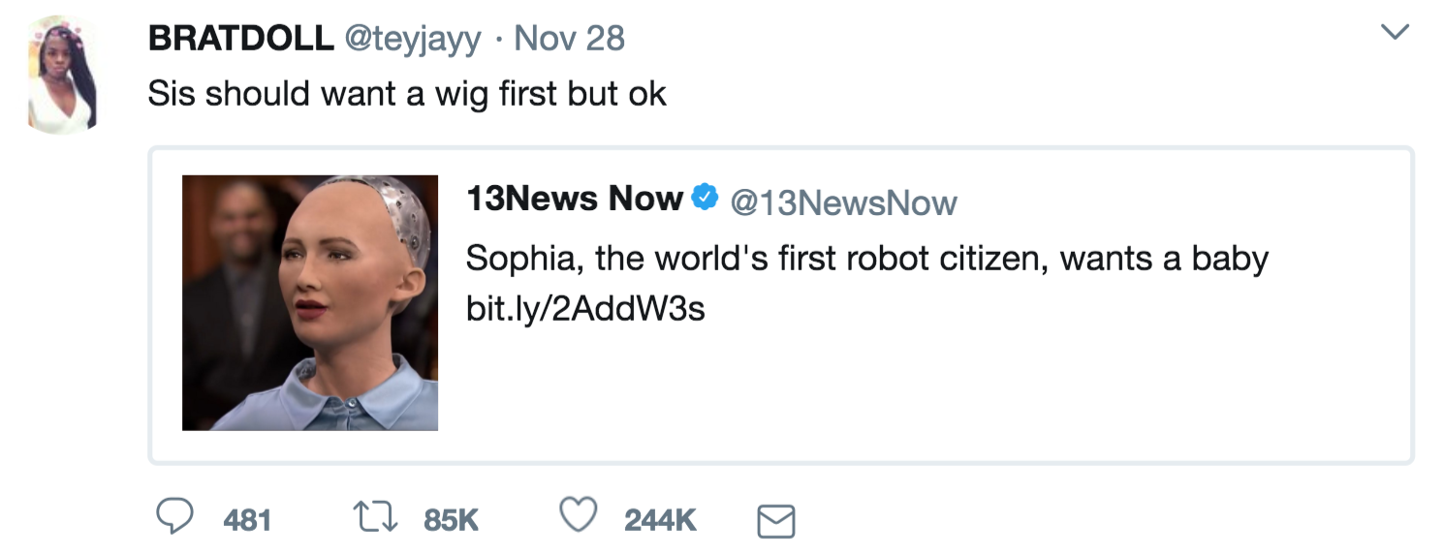Share via the envelope direct message icon
Image resolution: width=1444 pixels, height=556 pixels.
[x=775, y=521]
